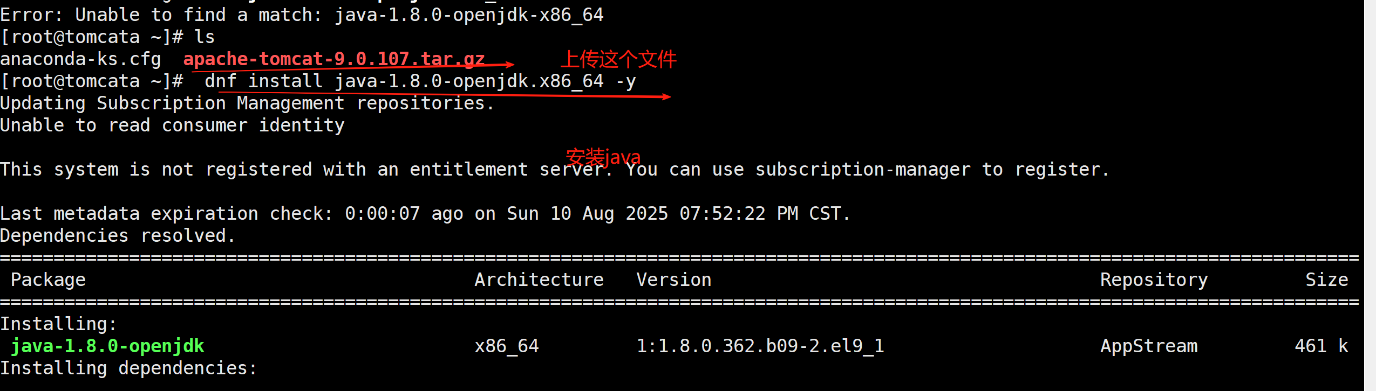Click the Version column header
This screenshot has width=1376, height=391.
click(674, 280)
